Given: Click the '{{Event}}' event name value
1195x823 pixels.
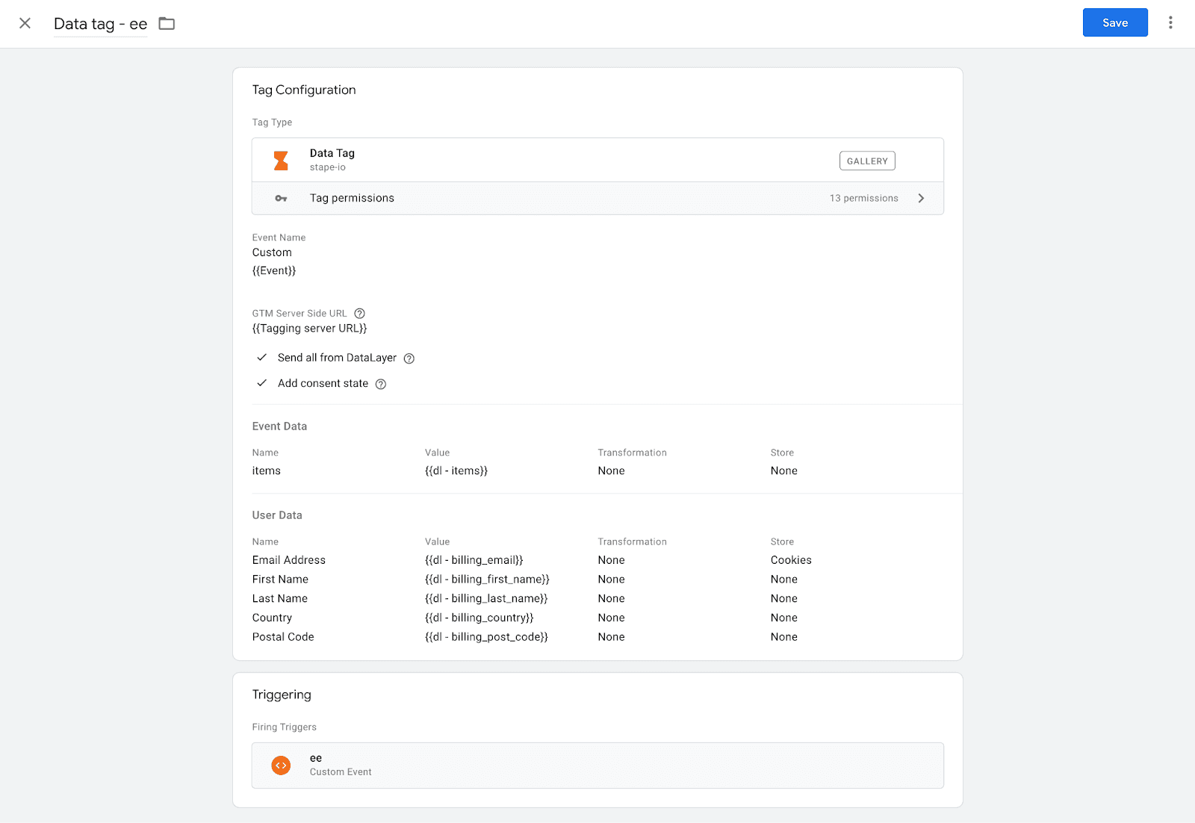Looking at the screenshot, I should 274,270.
